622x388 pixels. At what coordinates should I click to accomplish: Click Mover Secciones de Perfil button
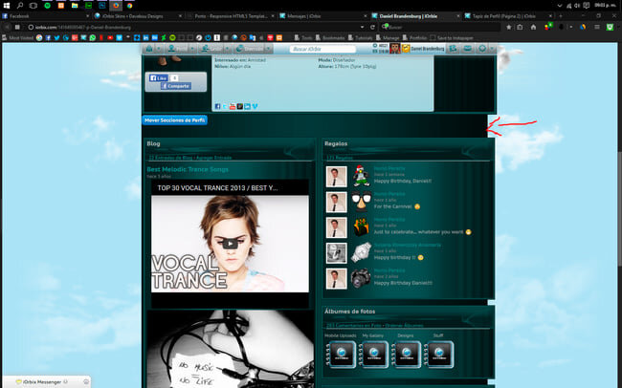coord(174,120)
